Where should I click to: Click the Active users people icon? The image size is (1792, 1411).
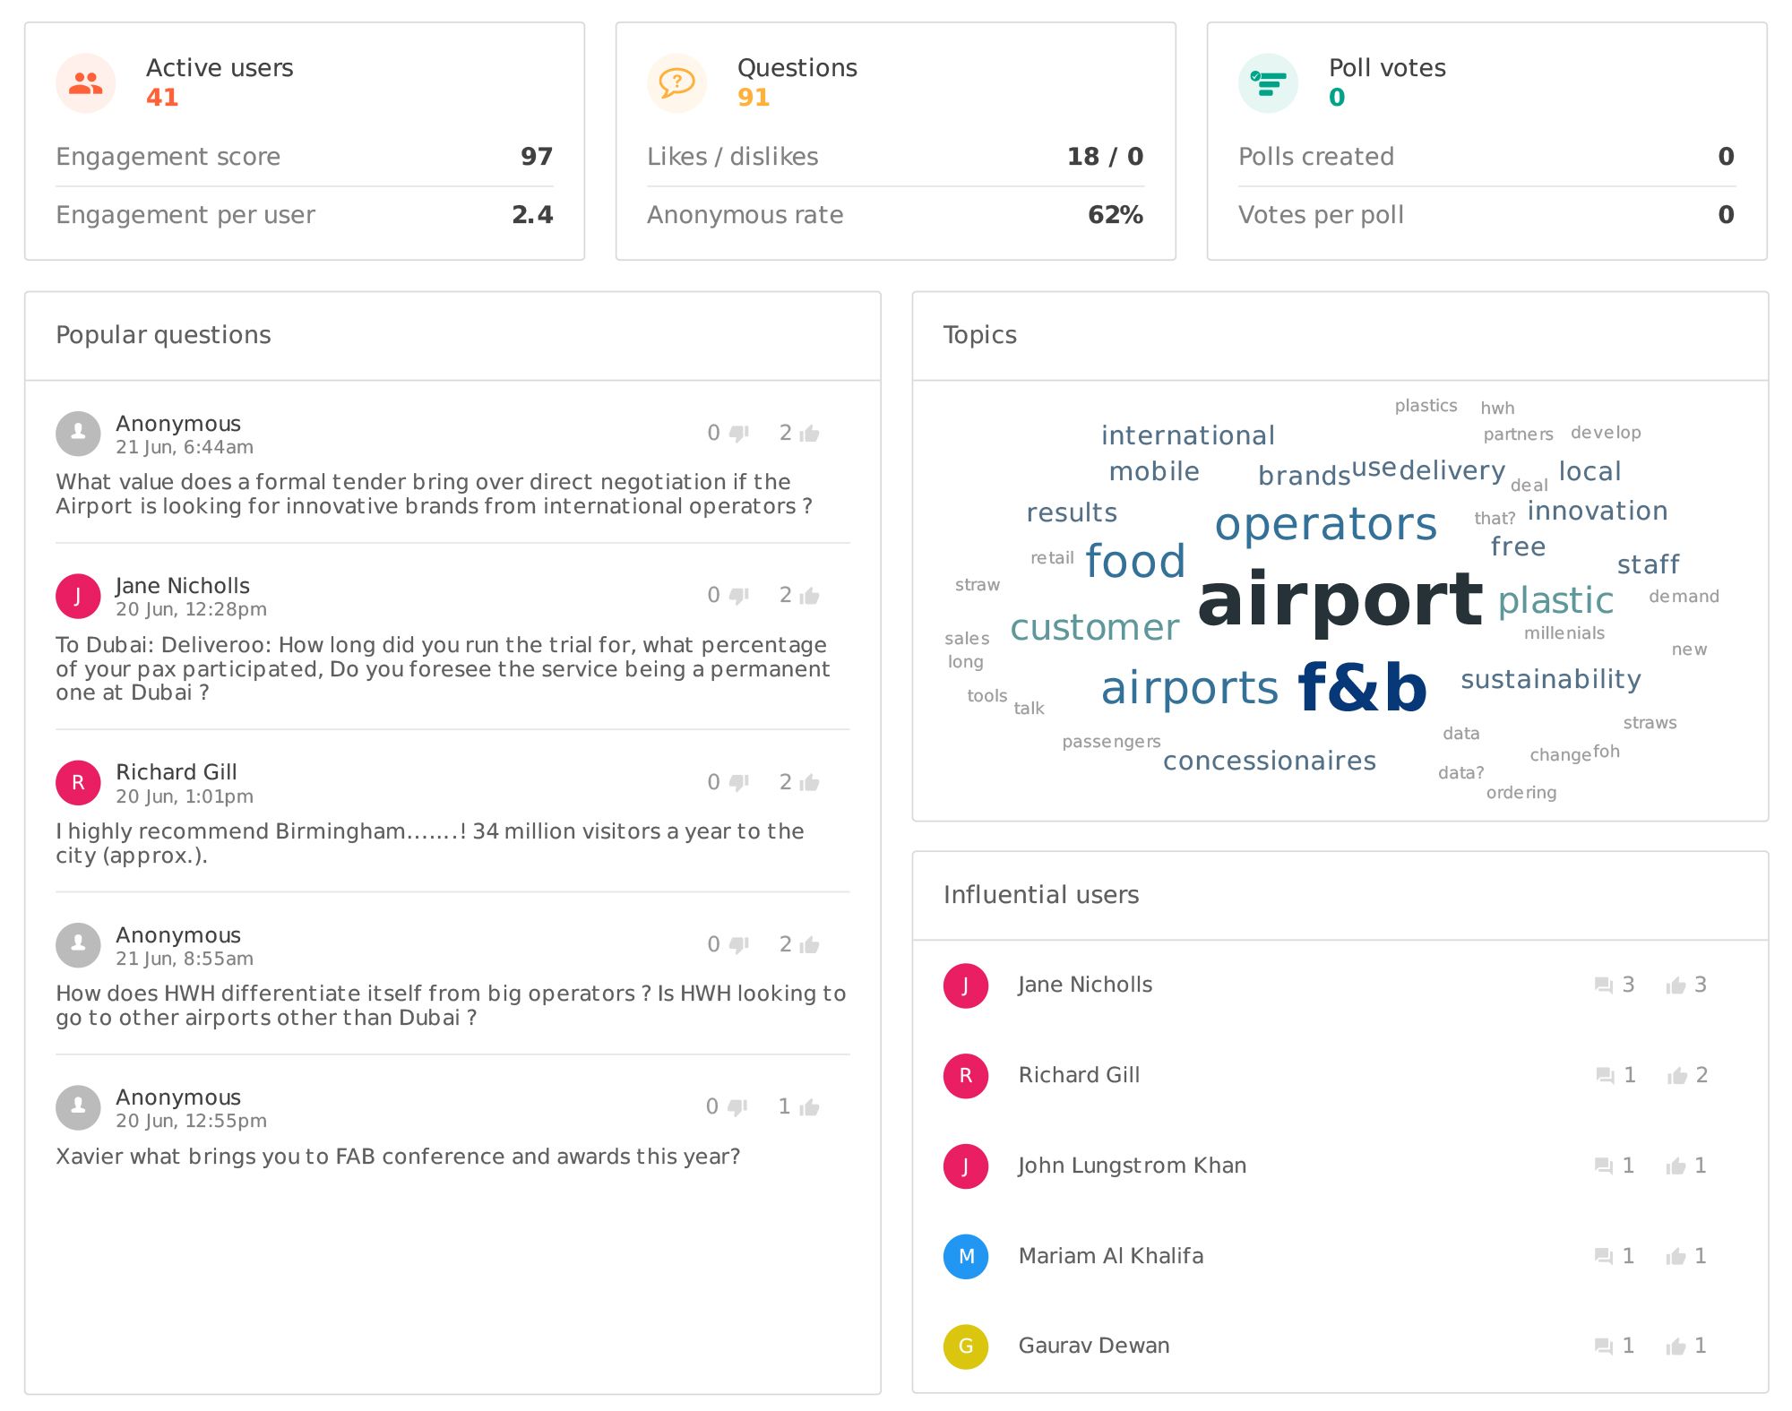click(x=86, y=83)
